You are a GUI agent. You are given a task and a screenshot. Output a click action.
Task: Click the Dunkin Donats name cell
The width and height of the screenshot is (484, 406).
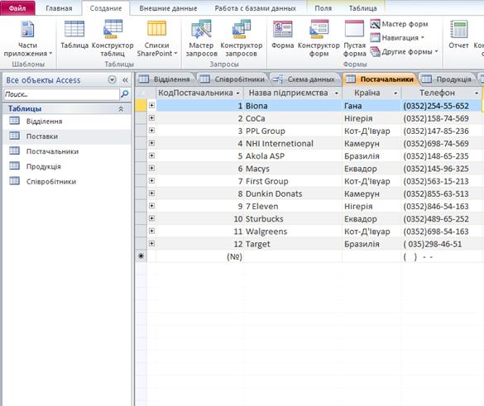[x=293, y=193]
